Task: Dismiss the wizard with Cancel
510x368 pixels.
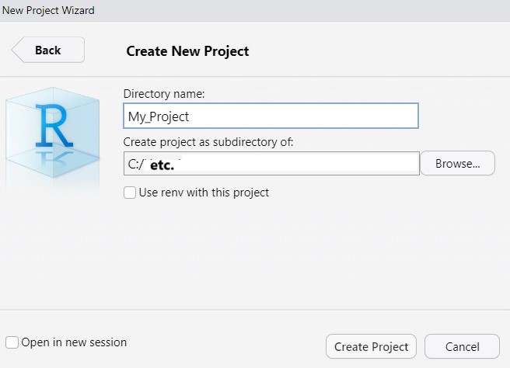Action: tap(462, 346)
